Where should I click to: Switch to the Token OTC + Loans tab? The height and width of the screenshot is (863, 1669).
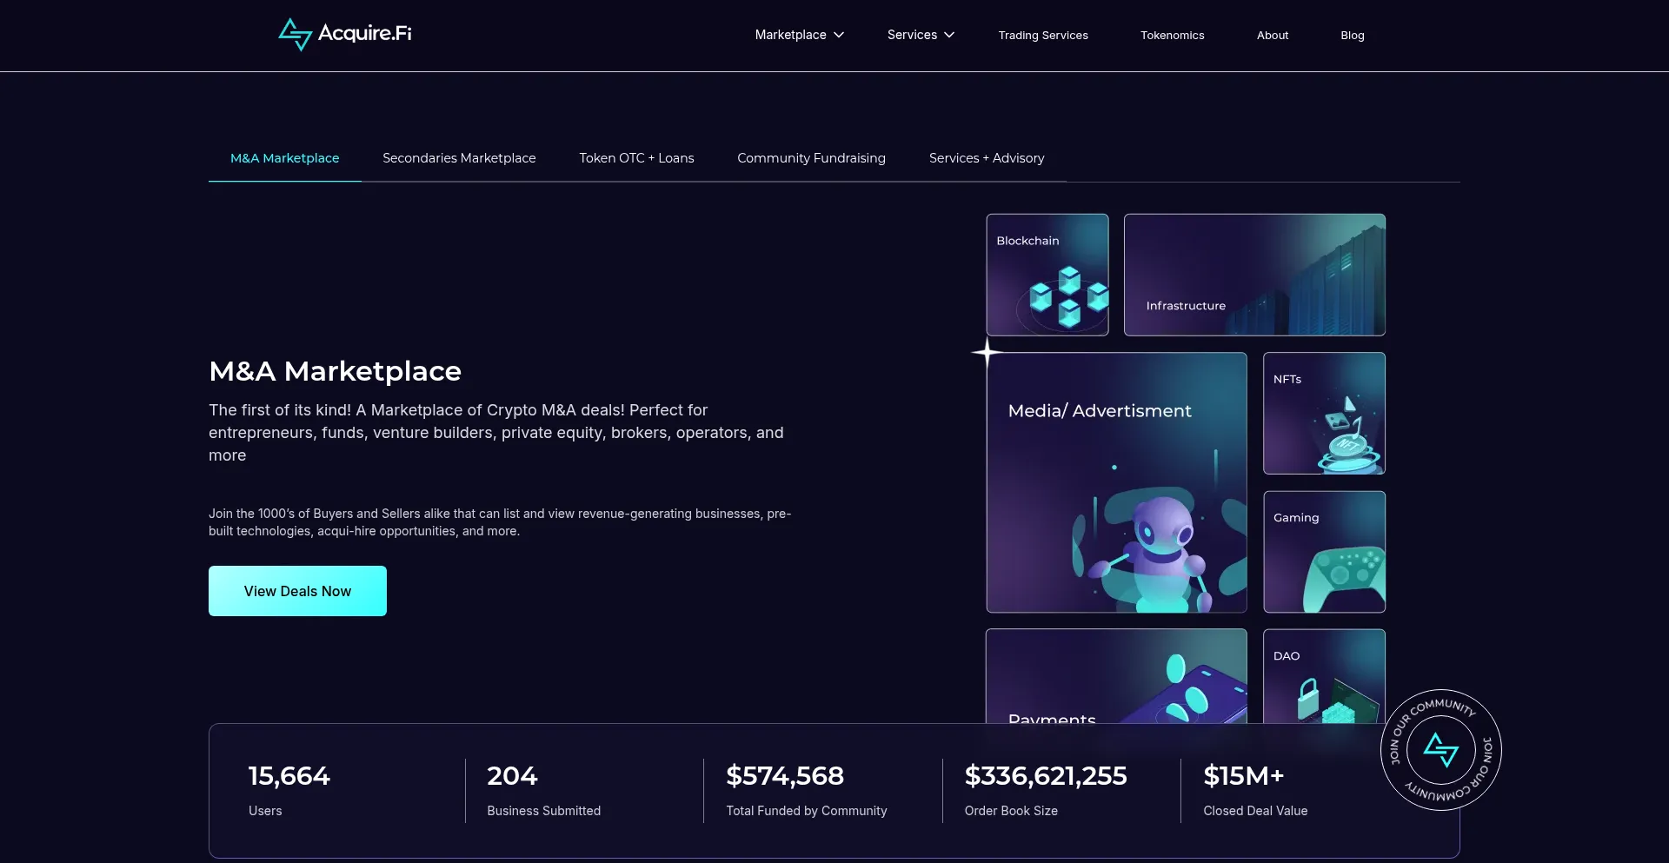(636, 158)
